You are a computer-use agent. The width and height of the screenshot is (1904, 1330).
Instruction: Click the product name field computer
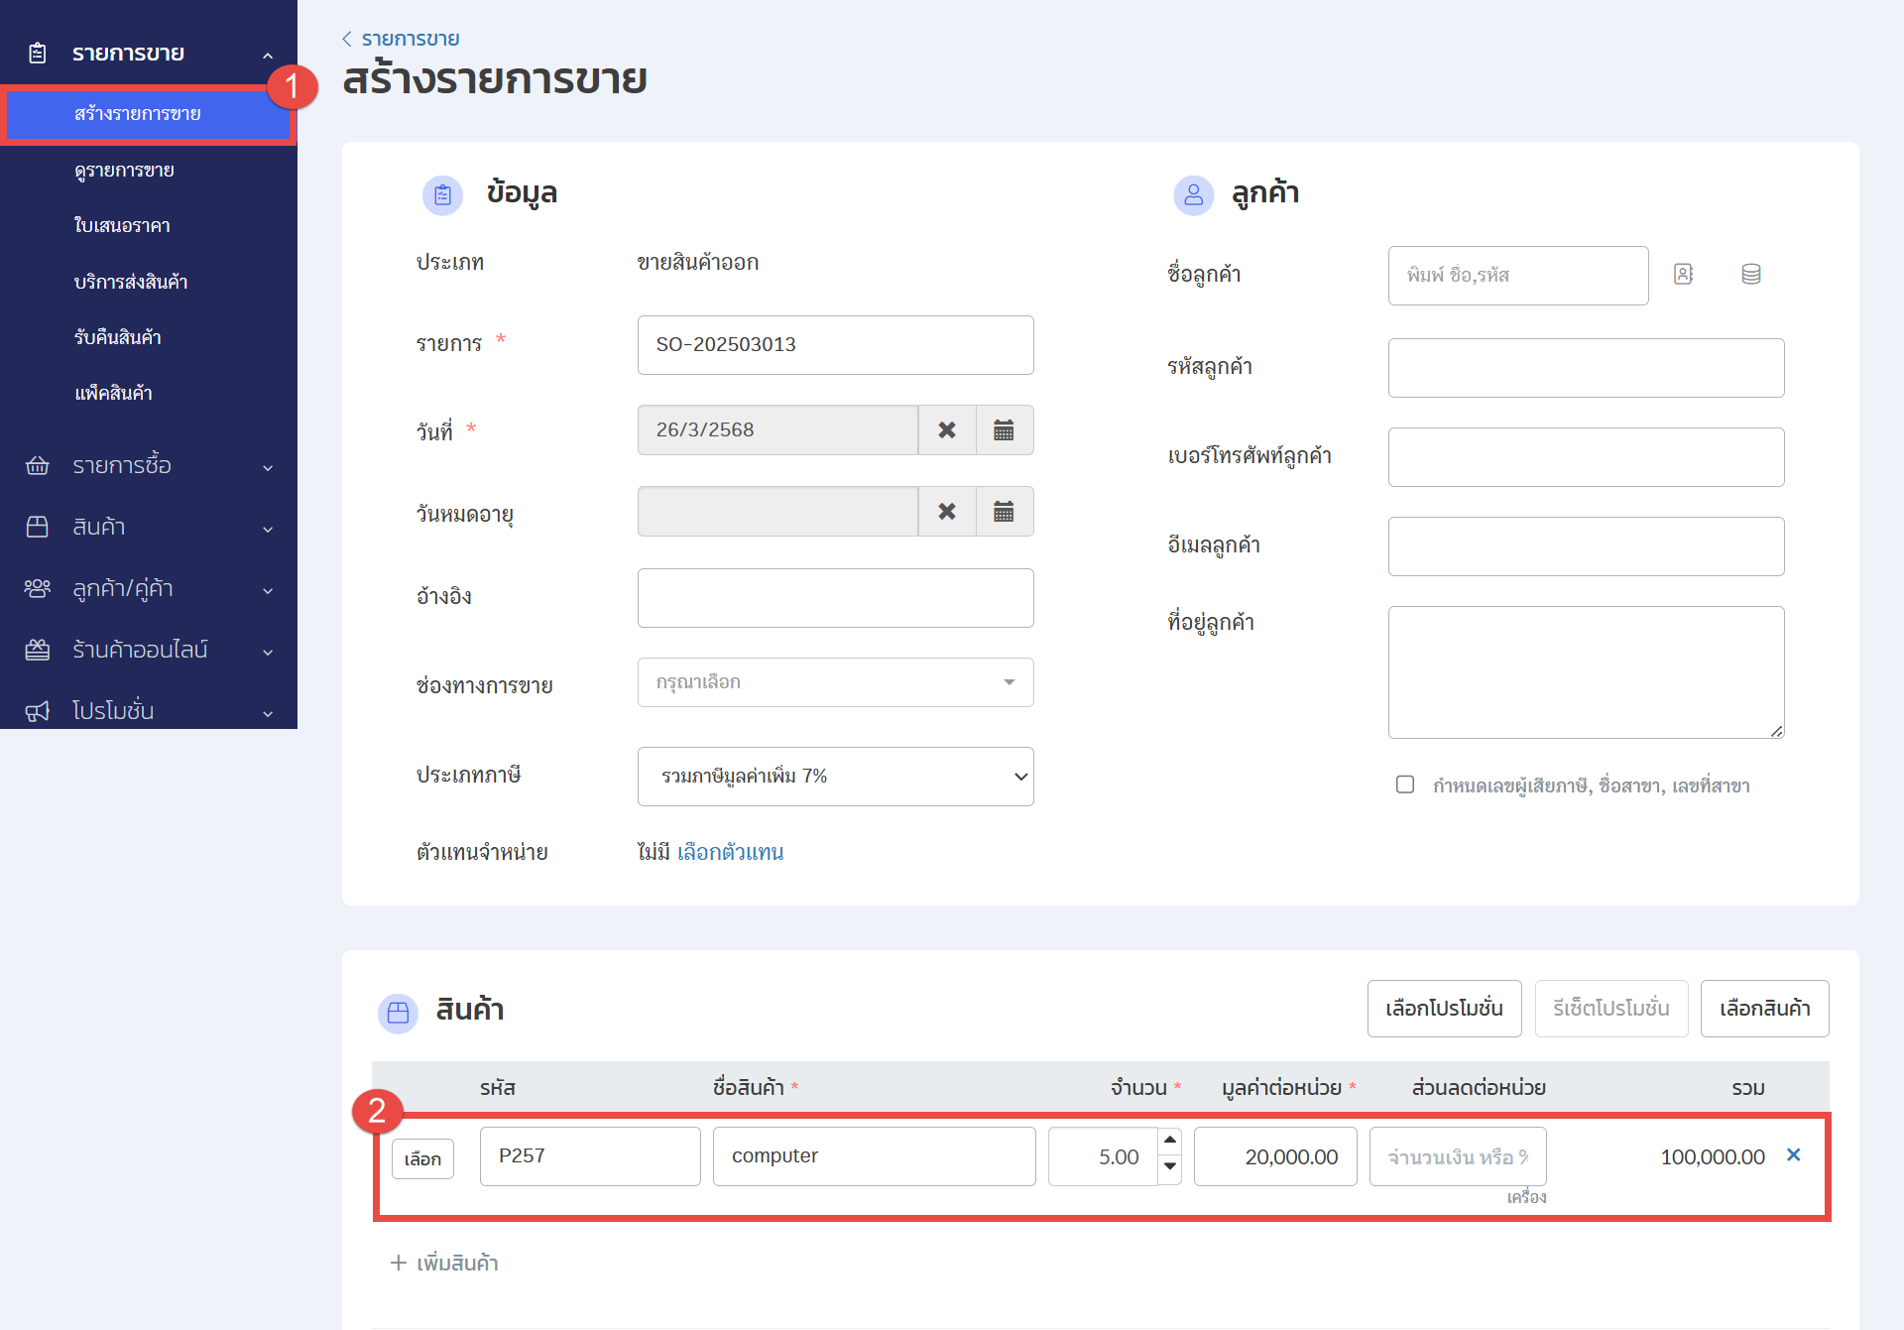[874, 1155]
